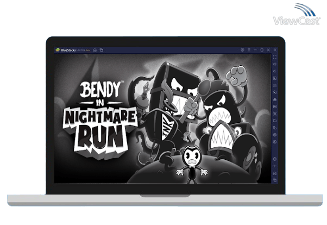This screenshot has width=327, height=225.
Task: Open the settings gear in sidebar
Action: click(275, 159)
